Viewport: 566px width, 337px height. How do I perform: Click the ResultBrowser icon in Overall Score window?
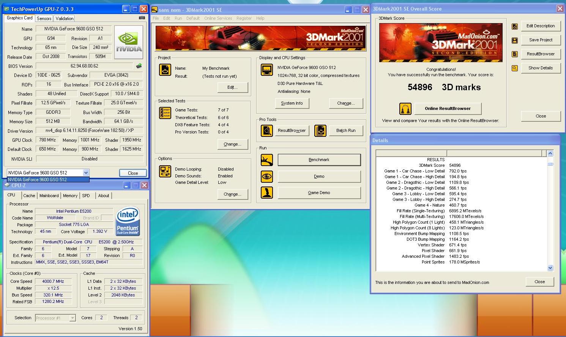point(515,54)
